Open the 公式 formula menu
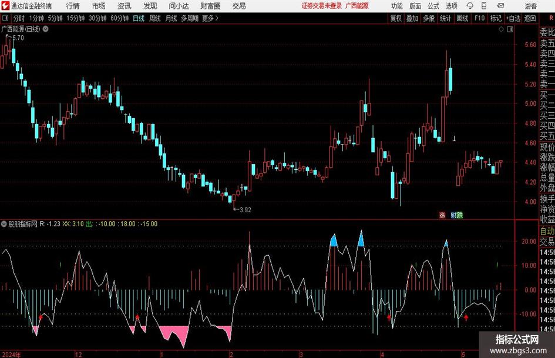 [433, 6]
